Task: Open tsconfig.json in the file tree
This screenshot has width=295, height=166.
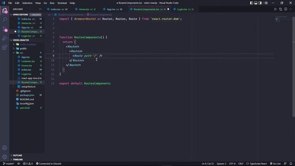Action: click(27, 103)
